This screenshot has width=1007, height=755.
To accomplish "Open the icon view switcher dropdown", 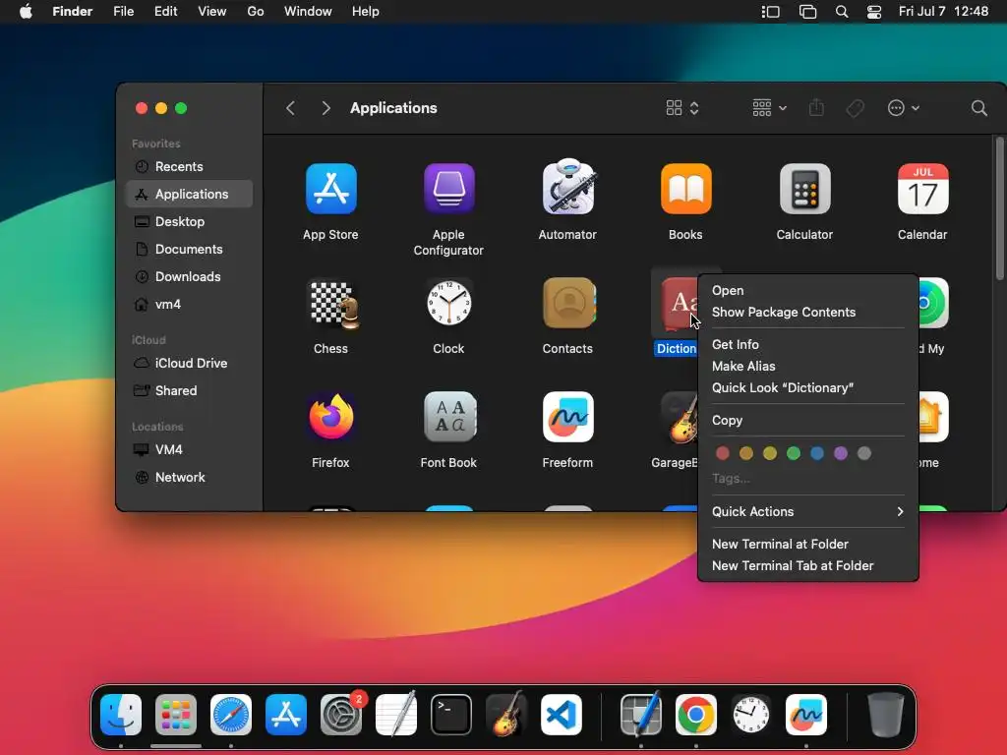I will [x=682, y=108].
